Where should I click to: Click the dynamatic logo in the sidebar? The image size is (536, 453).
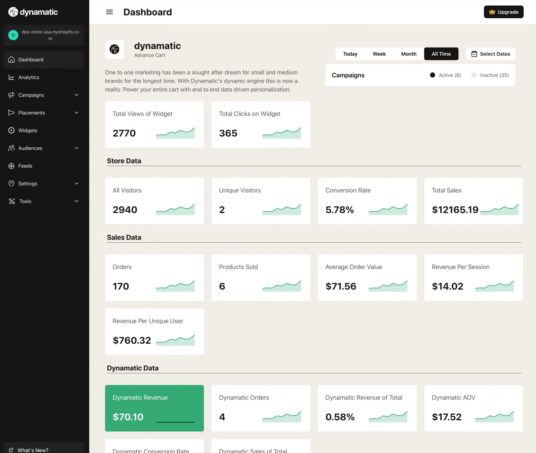(33, 12)
